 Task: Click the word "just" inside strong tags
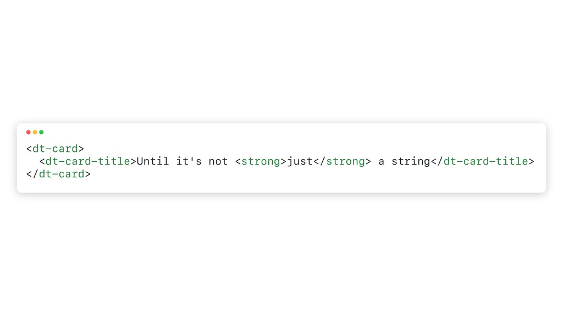[300, 161]
